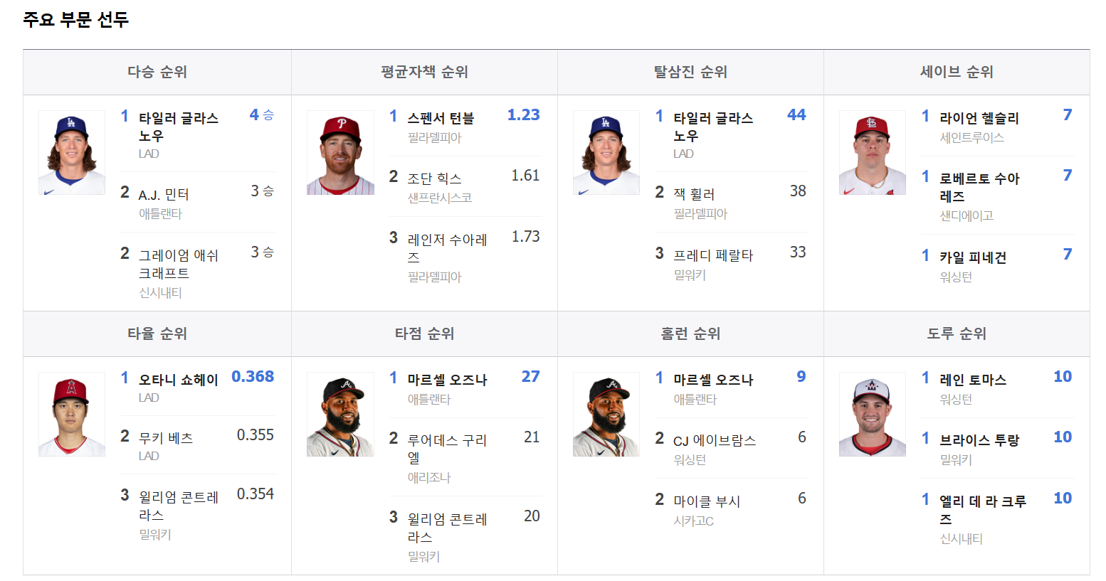Click ERA leader's Phillies player photo

coord(340,152)
